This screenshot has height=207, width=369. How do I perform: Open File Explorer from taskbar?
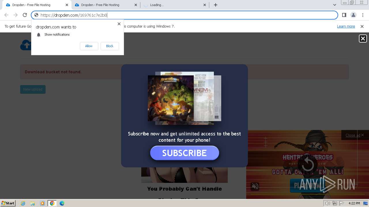(x=33, y=203)
